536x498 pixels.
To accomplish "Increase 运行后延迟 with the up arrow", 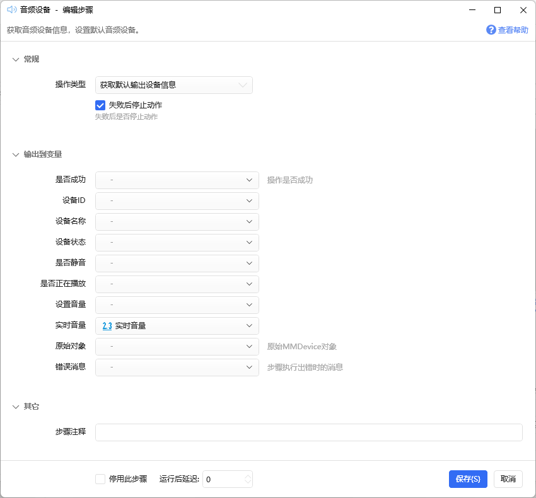I will click(248, 476).
